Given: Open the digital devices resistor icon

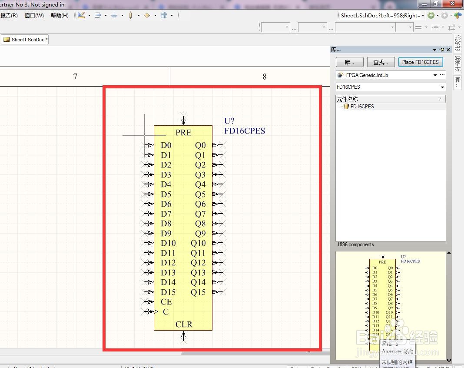Looking at the screenshot, I should [130, 15].
